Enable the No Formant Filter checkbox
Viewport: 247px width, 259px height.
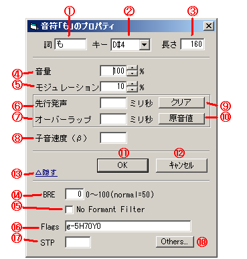coord(69,209)
